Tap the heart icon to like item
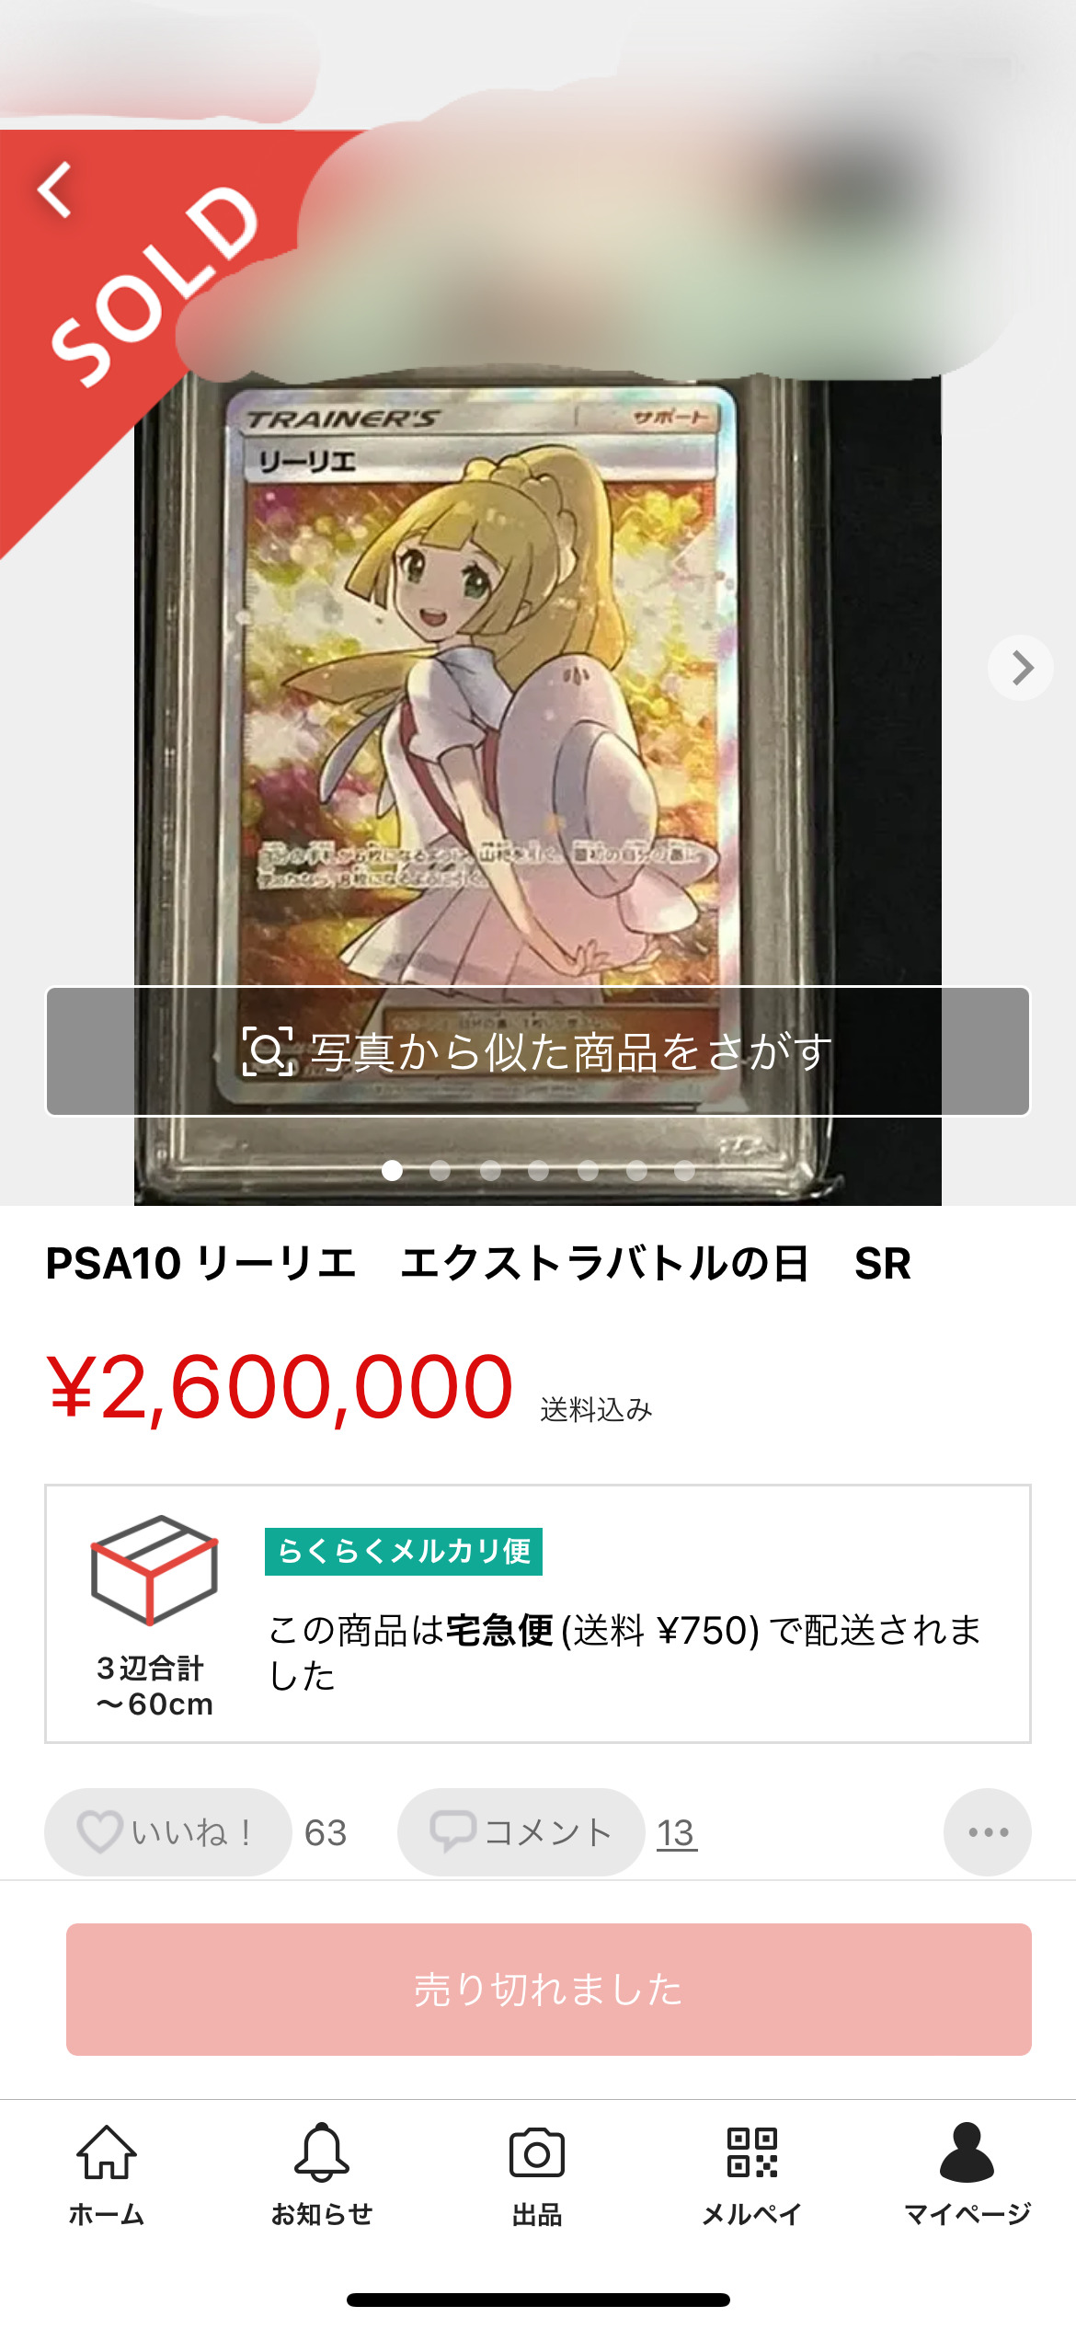Viewport: 1076px width, 2329px height. click(98, 1830)
